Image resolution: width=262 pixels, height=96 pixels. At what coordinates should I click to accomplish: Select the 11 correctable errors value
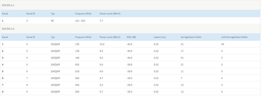click(x=182, y=71)
